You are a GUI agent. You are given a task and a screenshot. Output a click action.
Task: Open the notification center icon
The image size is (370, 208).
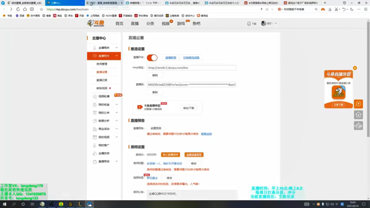(364, 204)
